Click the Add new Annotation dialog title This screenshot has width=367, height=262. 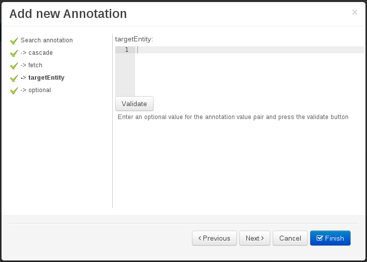[x=68, y=13]
